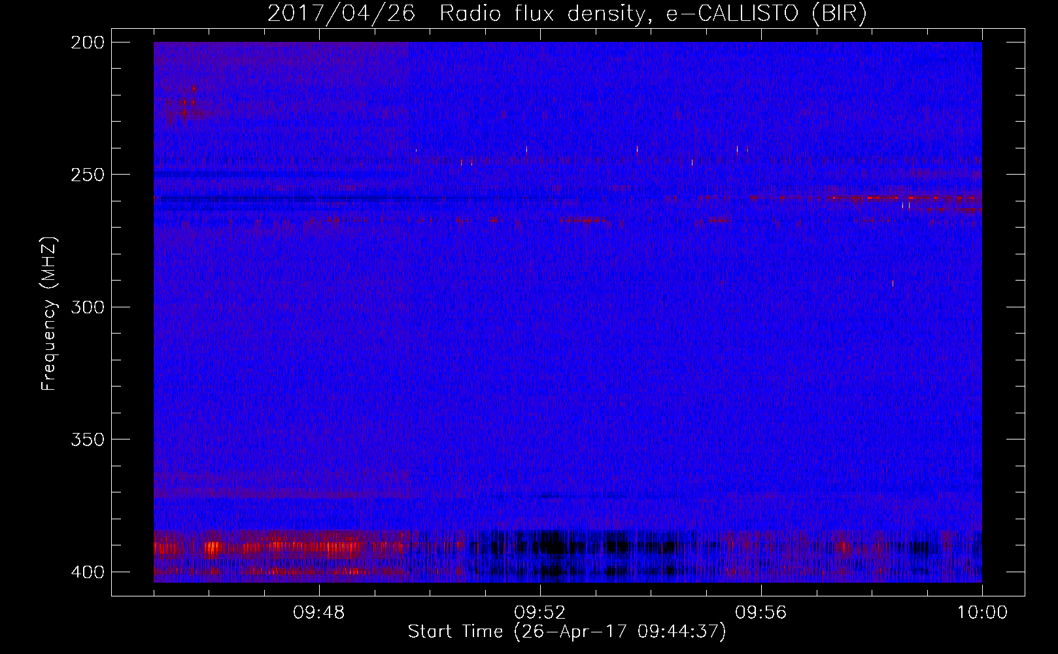Click the 250 frequency tick label
1058x654 pixels.
(x=87, y=175)
